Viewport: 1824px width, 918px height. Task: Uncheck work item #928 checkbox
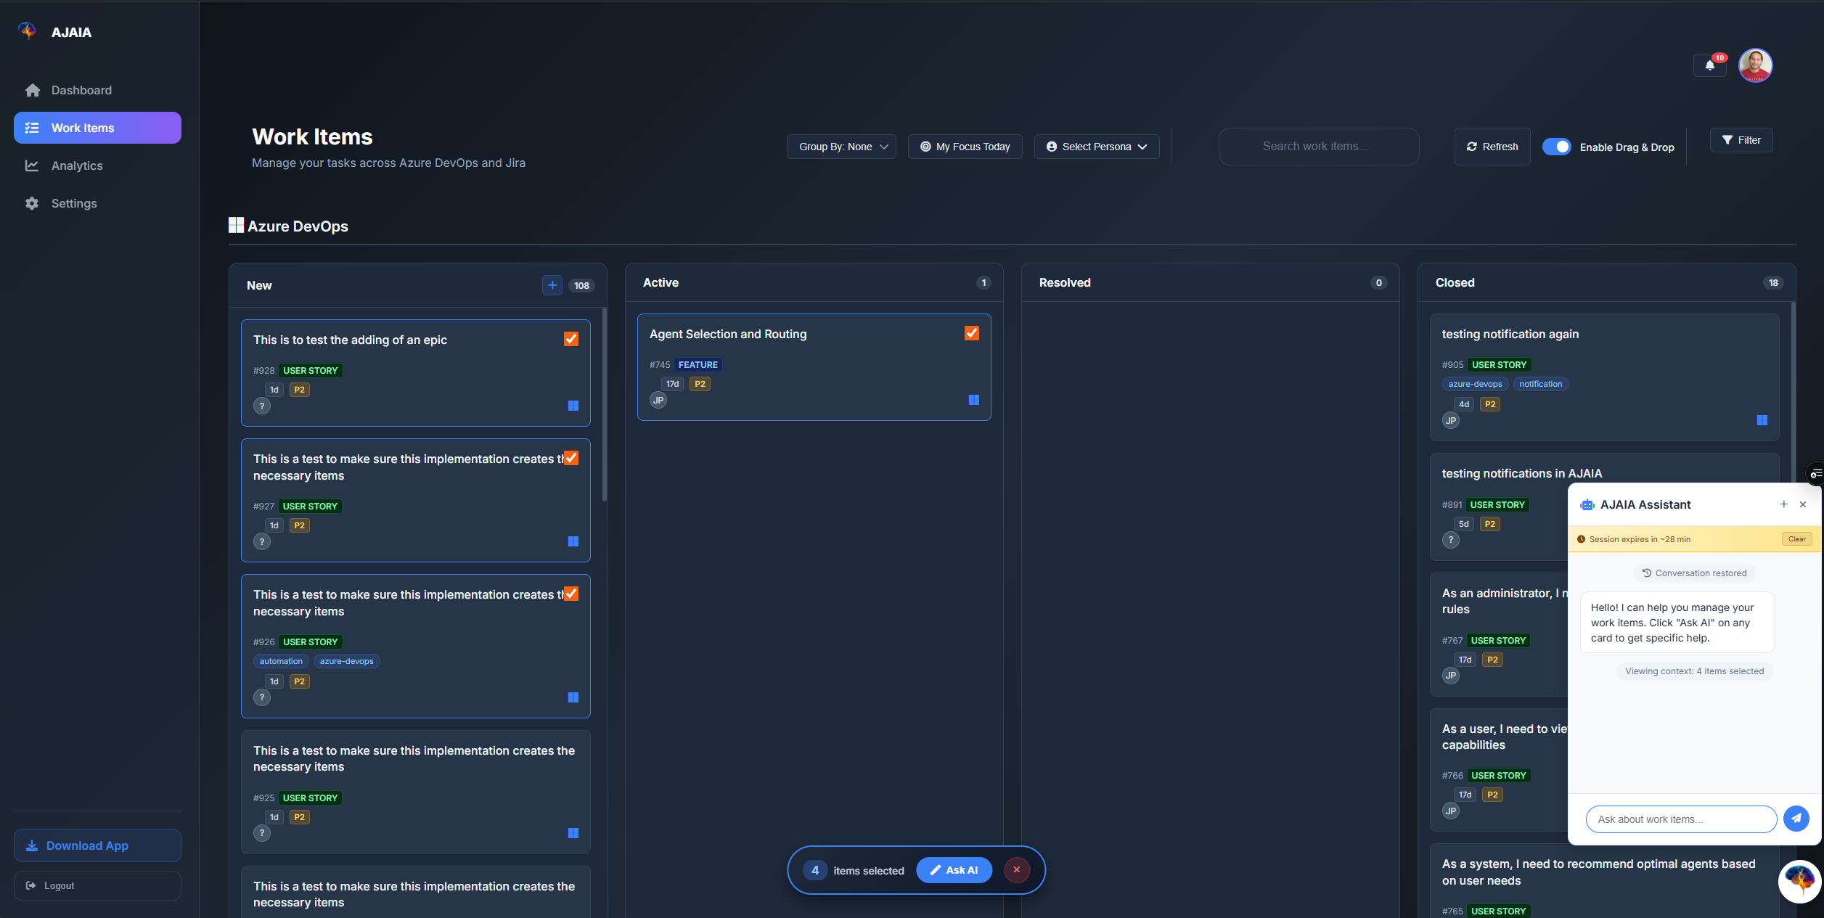pyautogui.click(x=571, y=339)
